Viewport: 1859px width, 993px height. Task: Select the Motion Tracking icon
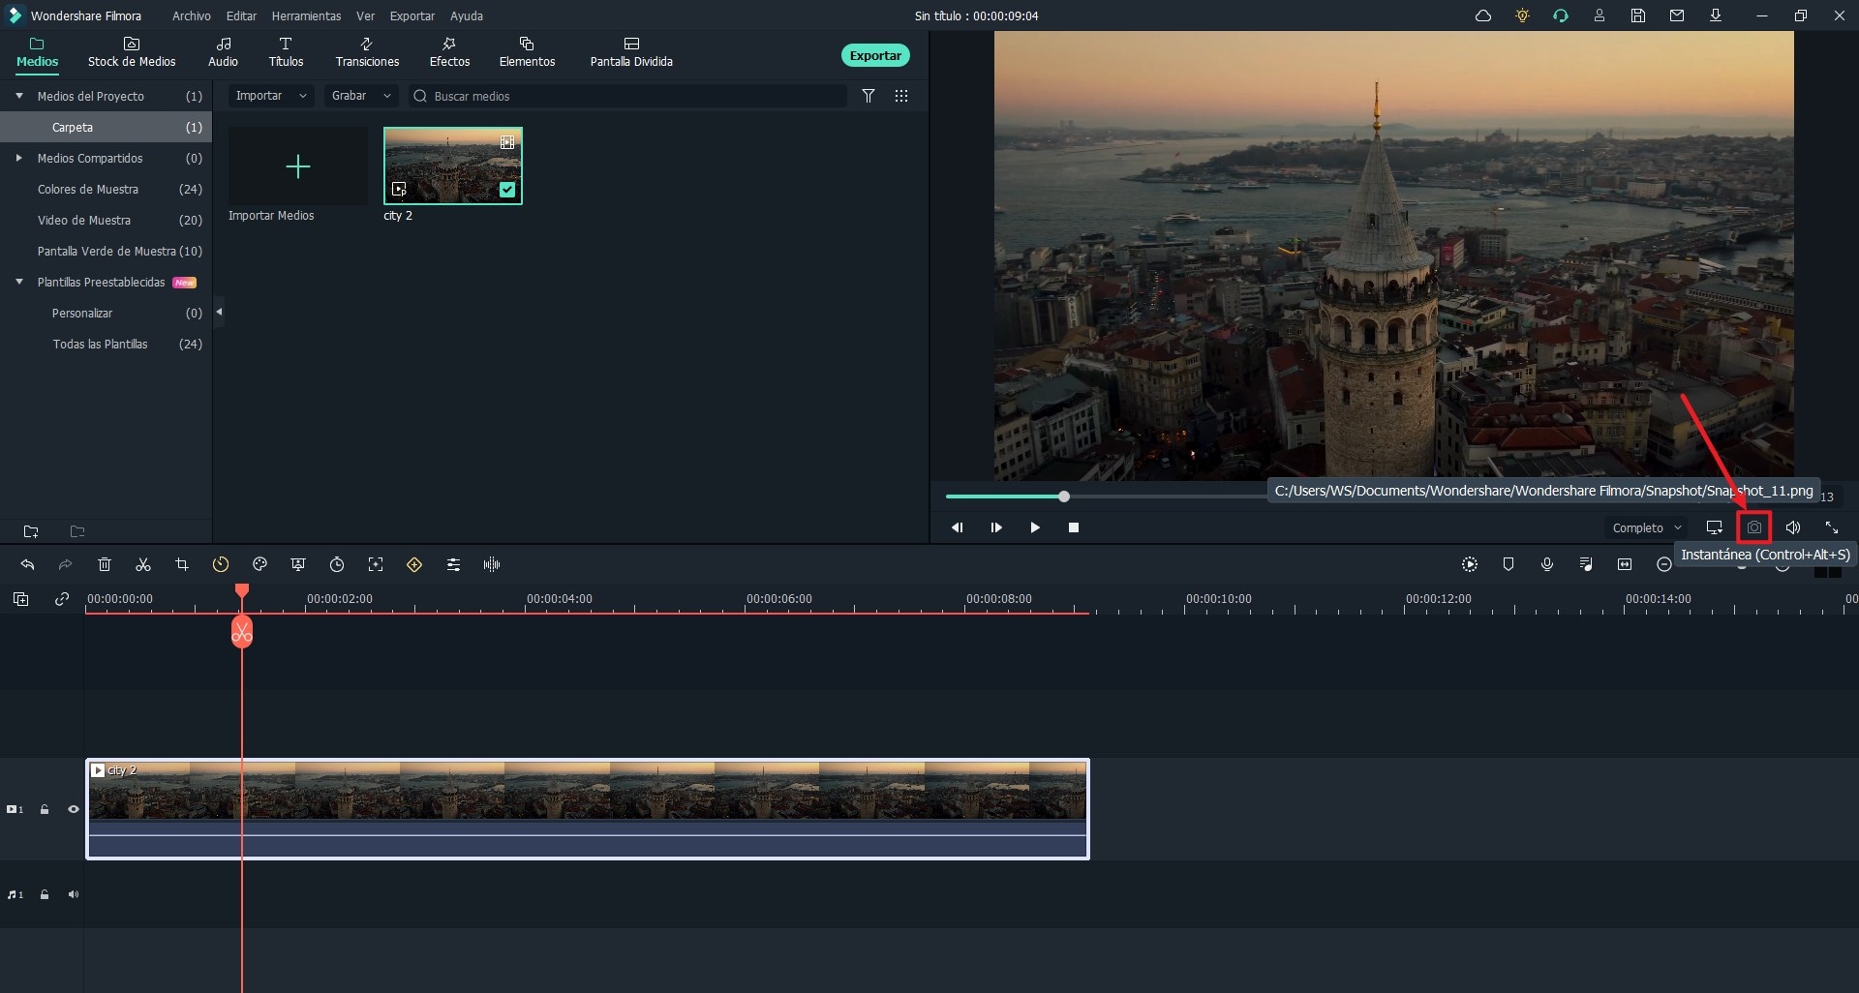pyautogui.click(x=376, y=564)
